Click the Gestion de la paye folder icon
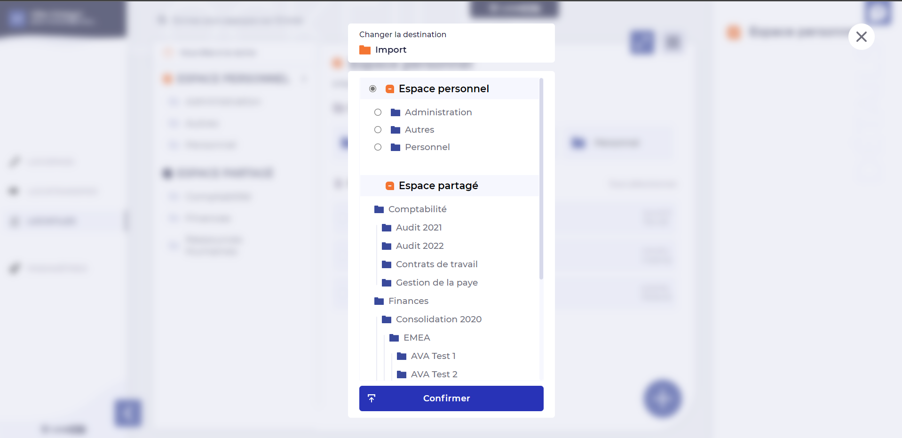Screen dimensions: 902x438 [387, 283]
